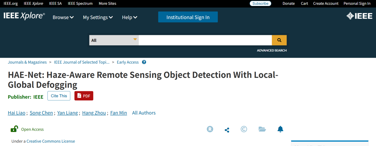
Task: Download the article PDF
Action: click(84, 96)
